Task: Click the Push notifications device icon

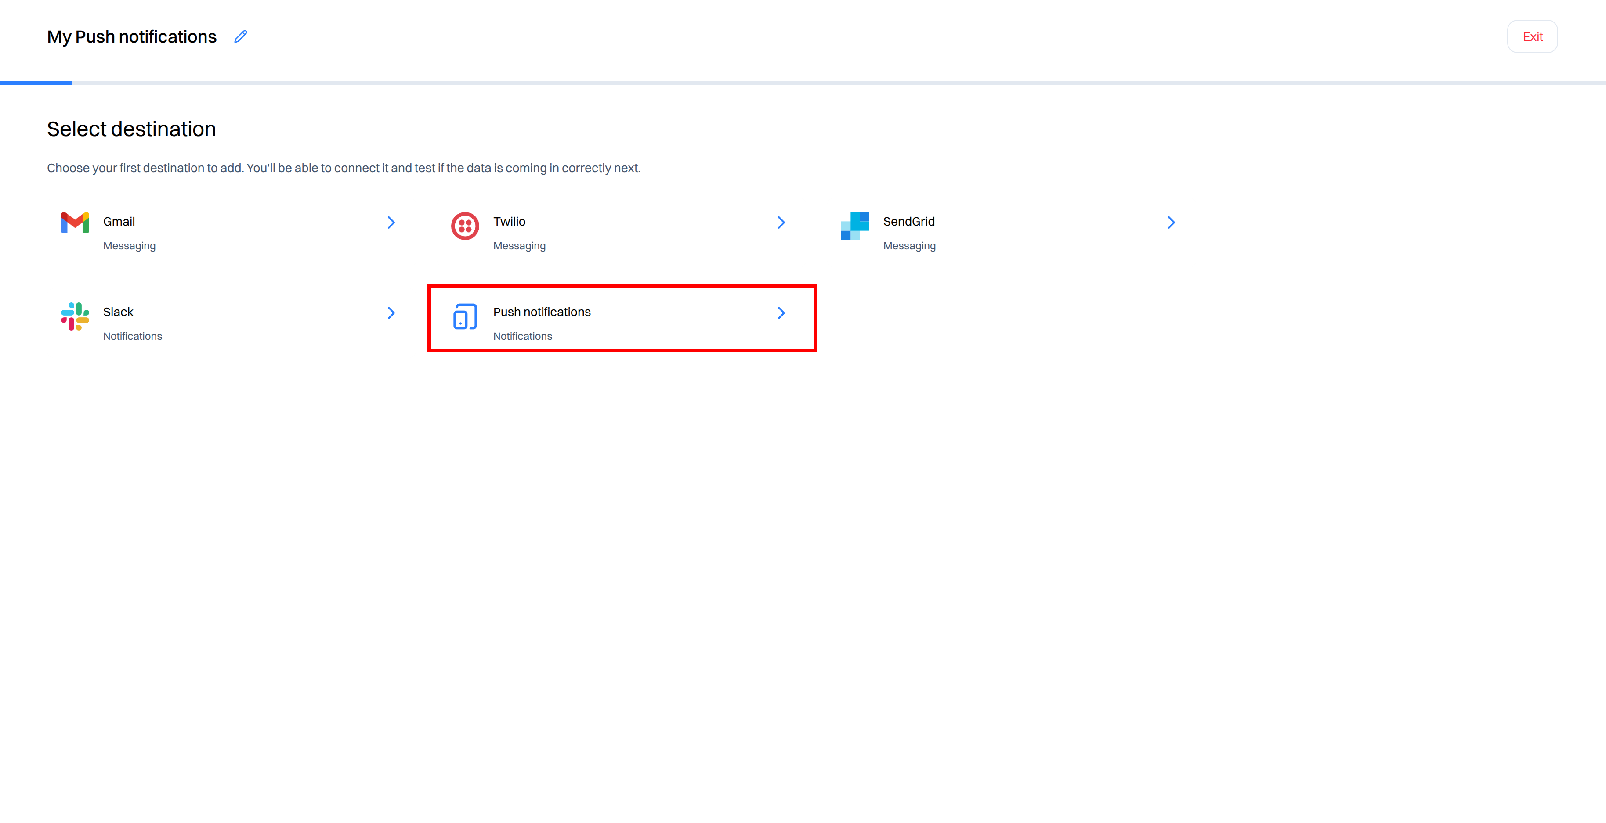Action: pyautogui.click(x=465, y=316)
